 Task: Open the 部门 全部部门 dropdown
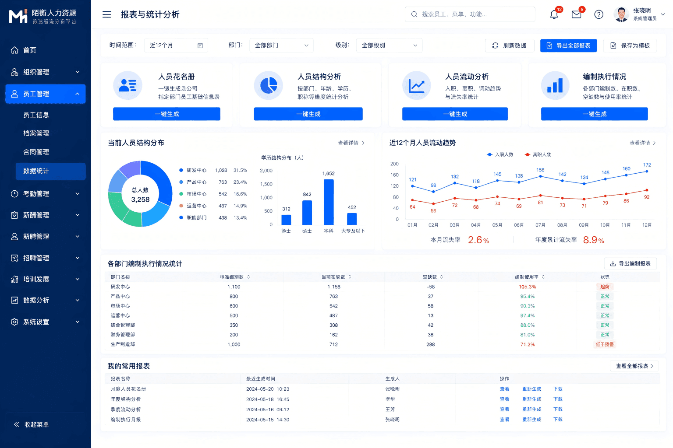click(282, 45)
